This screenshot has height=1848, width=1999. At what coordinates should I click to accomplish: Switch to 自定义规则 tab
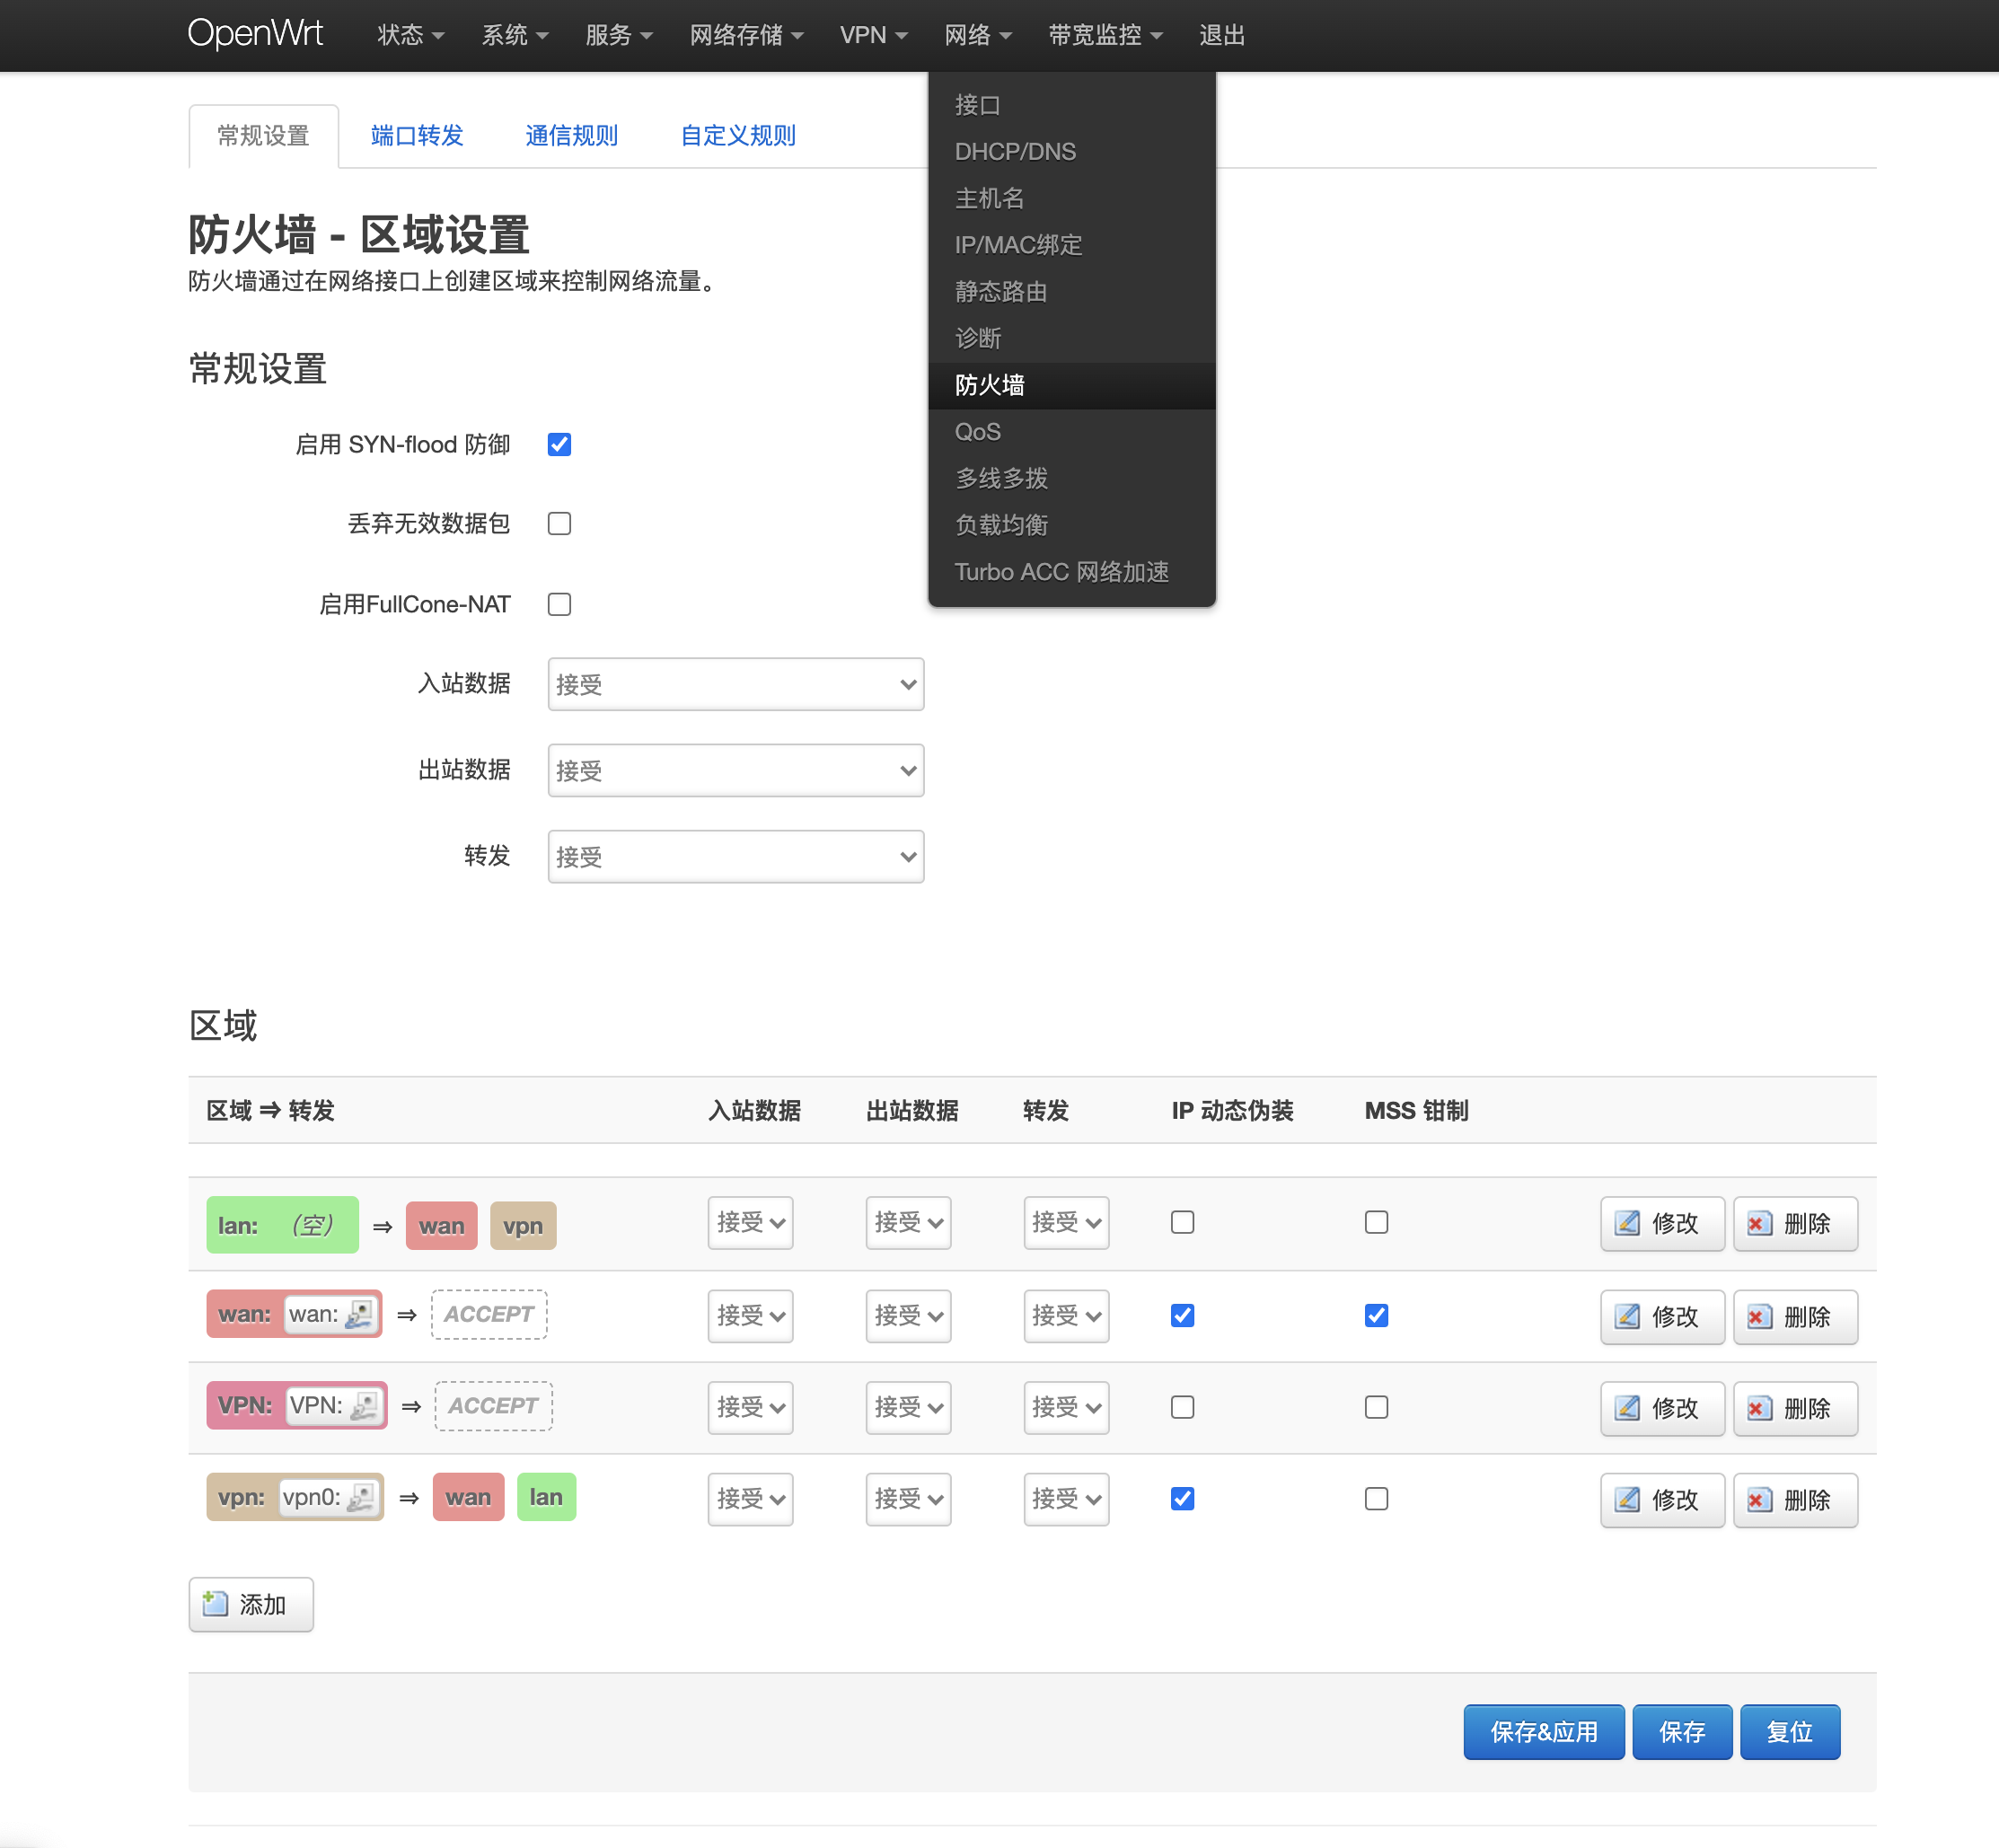738,135
